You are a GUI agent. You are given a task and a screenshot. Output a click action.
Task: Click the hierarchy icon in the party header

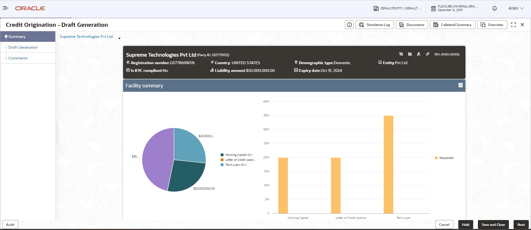click(x=419, y=54)
